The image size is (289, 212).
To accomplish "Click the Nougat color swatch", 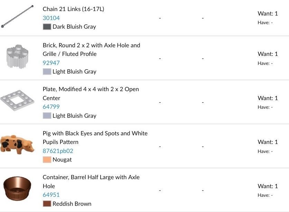I will coord(47,160).
